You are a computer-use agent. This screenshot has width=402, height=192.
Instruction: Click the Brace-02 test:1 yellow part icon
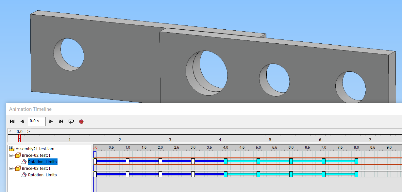point(18,155)
